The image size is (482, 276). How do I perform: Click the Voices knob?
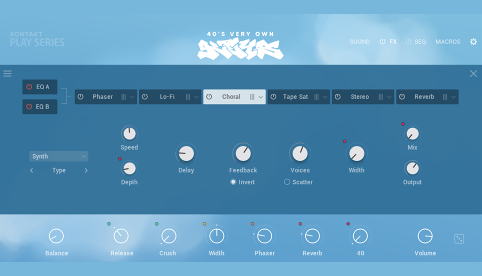[x=300, y=154]
